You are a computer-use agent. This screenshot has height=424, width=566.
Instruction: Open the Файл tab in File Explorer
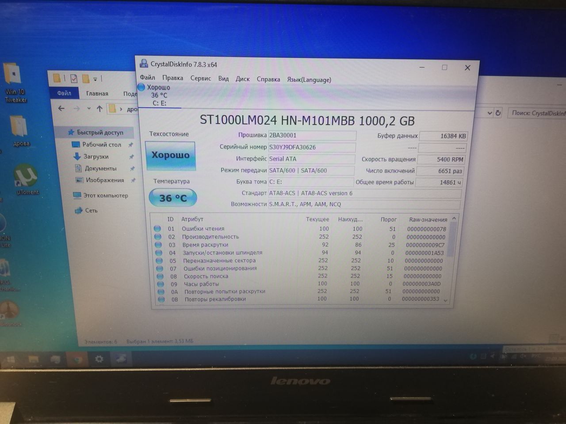tap(64, 93)
